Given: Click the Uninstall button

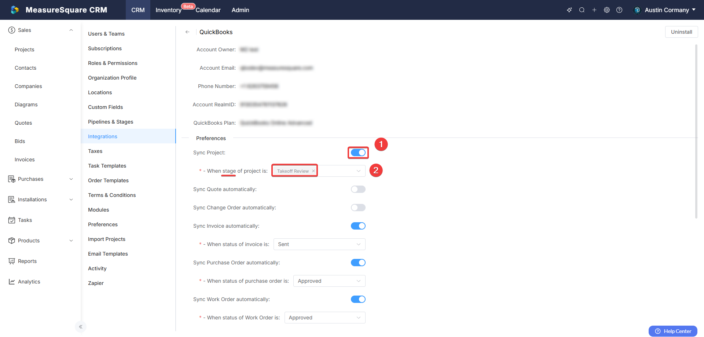Looking at the screenshot, I should point(681,32).
